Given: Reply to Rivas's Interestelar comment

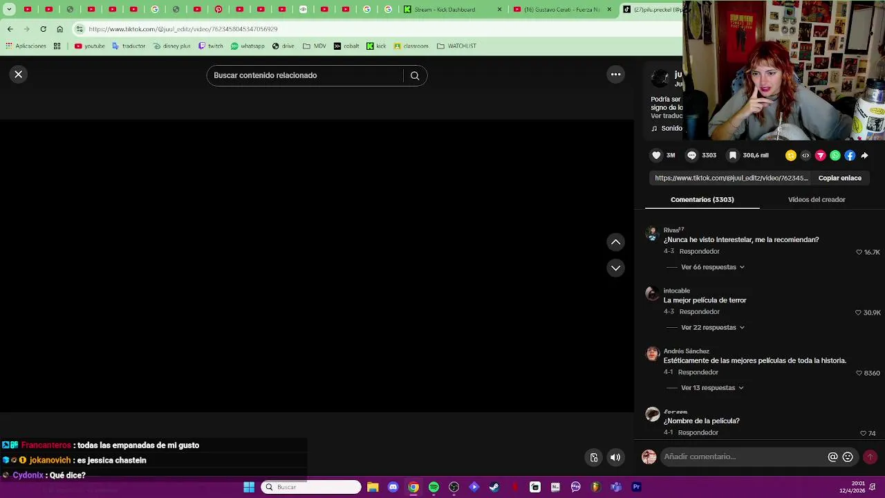Looking at the screenshot, I should tap(699, 252).
